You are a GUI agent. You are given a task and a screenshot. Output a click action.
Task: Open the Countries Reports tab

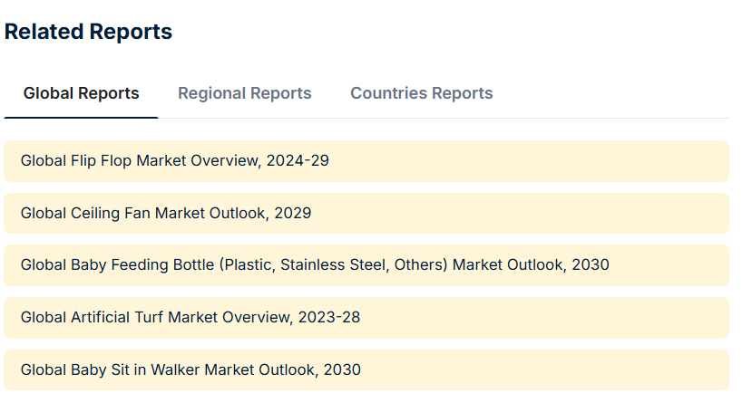[422, 93]
